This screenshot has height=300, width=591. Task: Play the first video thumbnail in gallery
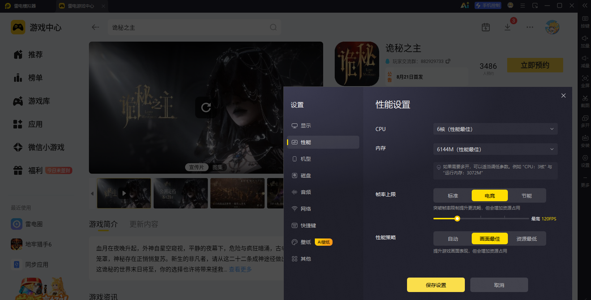124,193
